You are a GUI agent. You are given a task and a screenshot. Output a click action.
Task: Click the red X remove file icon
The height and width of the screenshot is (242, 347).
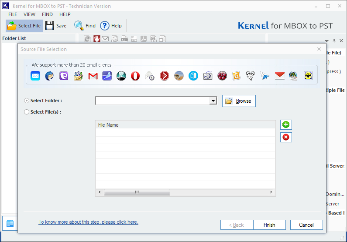[x=286, y=137]
